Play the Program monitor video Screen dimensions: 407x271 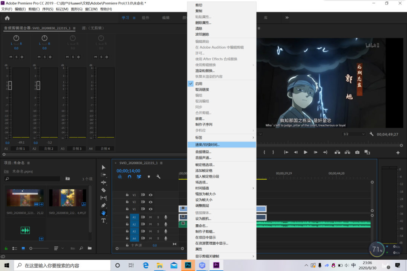click(x=306, y=152)
